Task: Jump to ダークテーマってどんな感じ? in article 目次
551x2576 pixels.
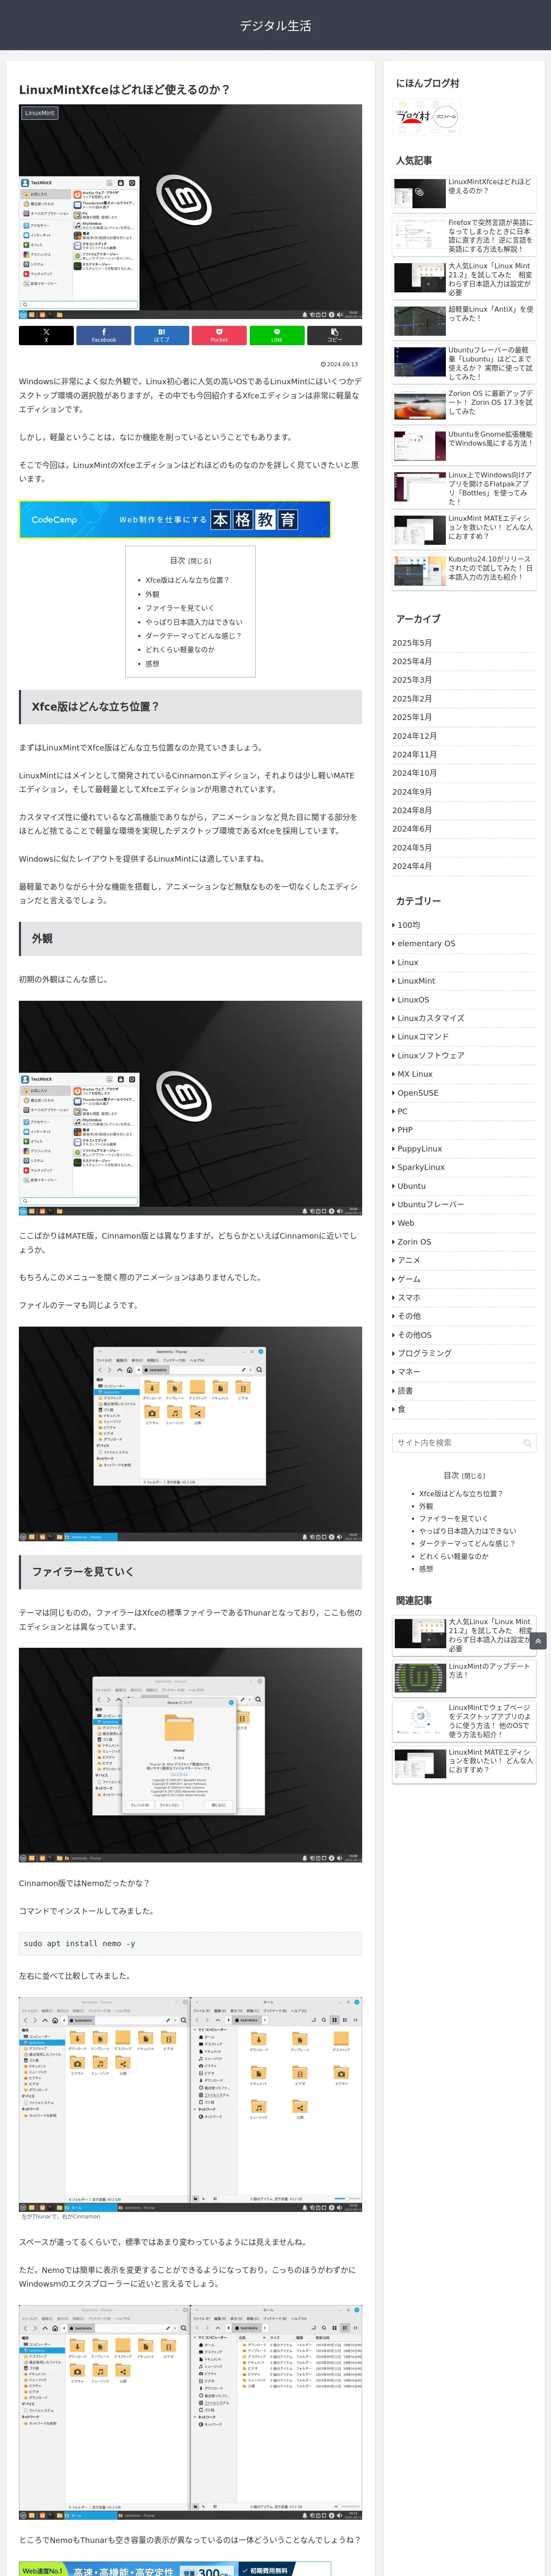Action: [x=193, y=636]
